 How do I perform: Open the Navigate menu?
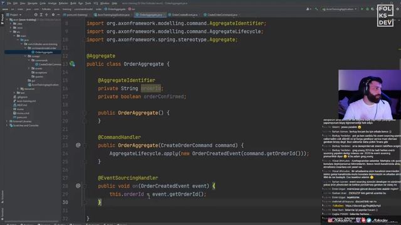point(33,3)
